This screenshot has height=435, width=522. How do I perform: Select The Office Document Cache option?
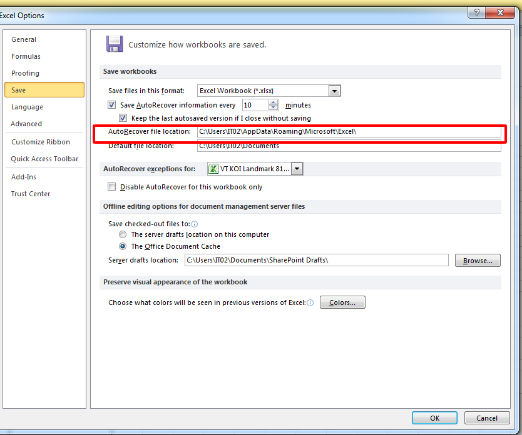tap(123, 246)
